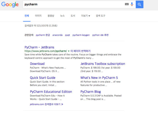
Task: Open the on-screen keyboard icon
Action: coord(127,4)
